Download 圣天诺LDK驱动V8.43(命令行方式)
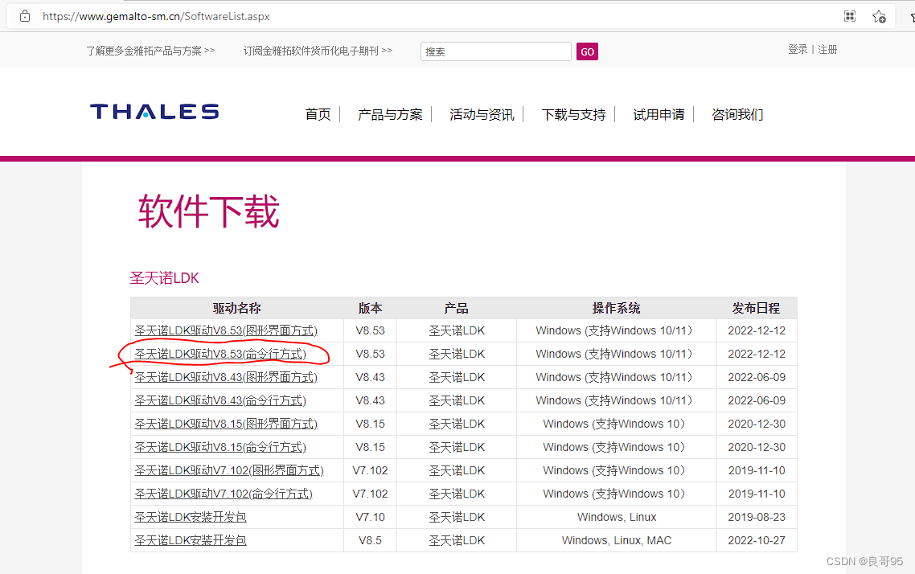 coord(220,400)
